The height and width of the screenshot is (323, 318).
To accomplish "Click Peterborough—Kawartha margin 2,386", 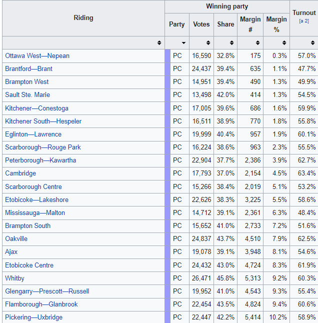I will click(x=252, y=160).
